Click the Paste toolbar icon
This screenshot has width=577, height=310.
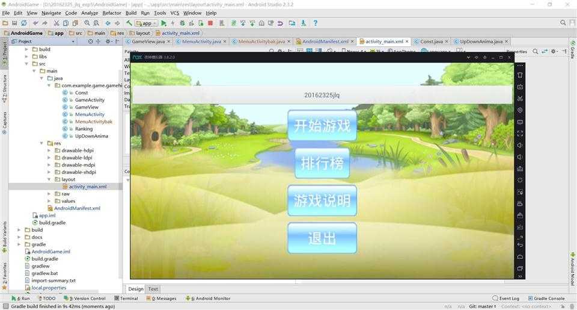[x=75, y=23]
